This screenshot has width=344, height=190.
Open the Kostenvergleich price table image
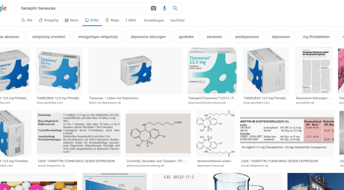(287, 134)
